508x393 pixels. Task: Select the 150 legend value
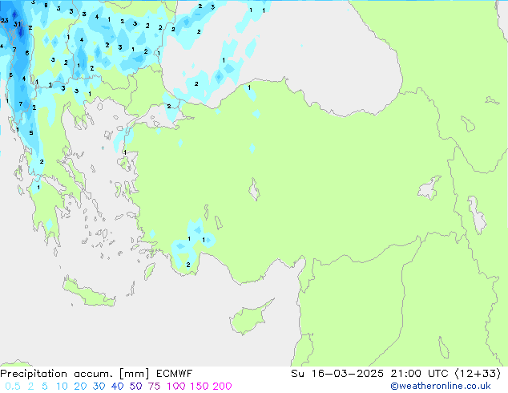[x=199, y=387]
